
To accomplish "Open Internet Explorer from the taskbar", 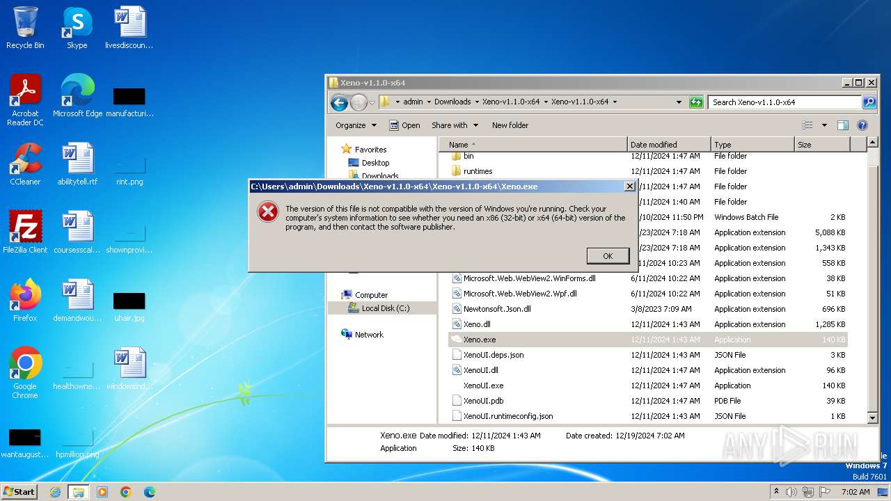I will (x=55, y=492).
